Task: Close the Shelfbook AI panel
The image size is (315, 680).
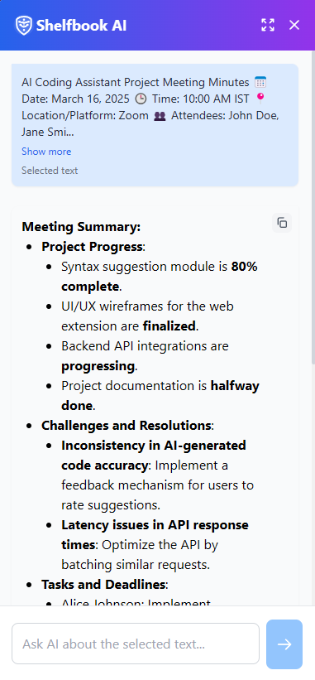Action: click(x=294, y=25)
